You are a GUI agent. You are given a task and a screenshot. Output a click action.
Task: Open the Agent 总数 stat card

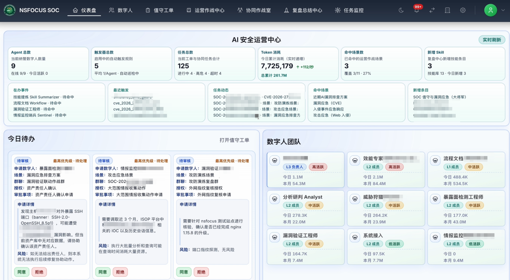(48, 64)
